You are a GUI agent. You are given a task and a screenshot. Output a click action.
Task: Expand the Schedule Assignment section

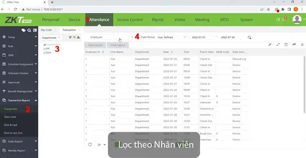(19, 64)
